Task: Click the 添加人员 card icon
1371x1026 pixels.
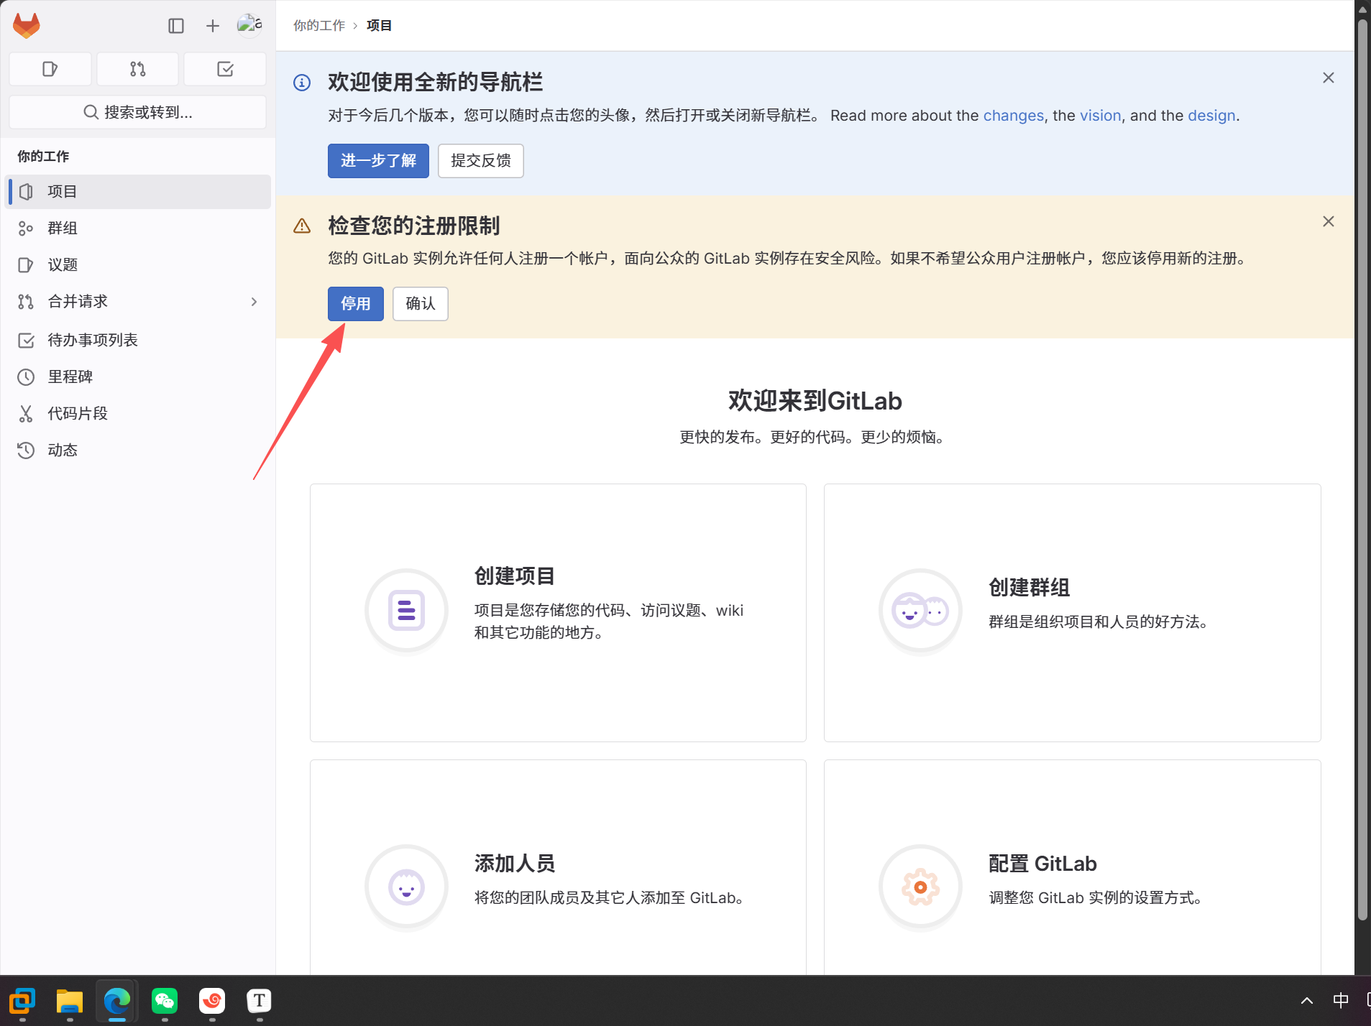Action: [x=406, y=887]
